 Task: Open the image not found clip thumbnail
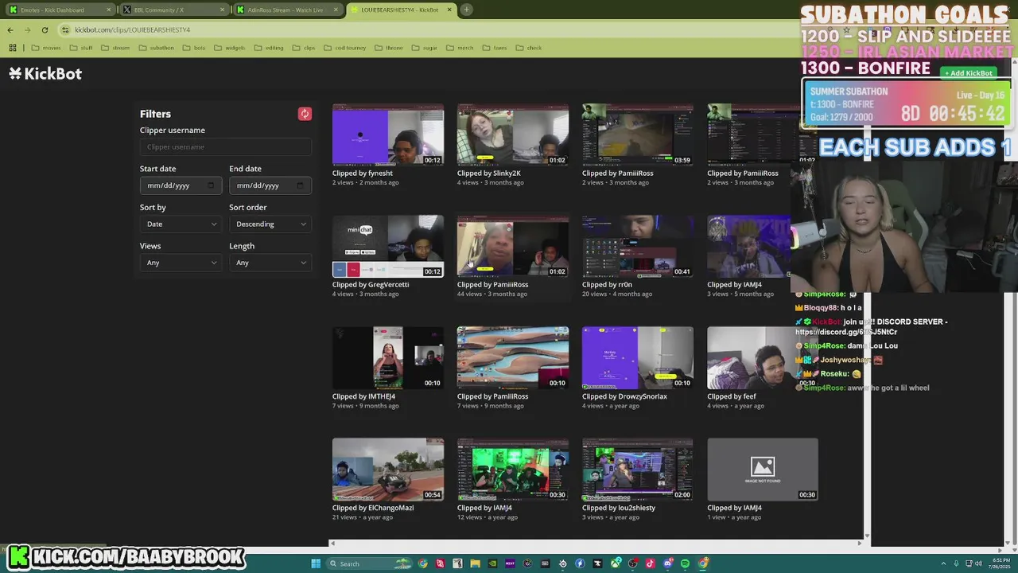tap(763, 469)
